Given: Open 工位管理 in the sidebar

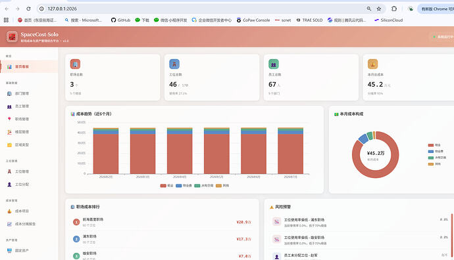Looking at the screenshot, I should coord(29,171).
